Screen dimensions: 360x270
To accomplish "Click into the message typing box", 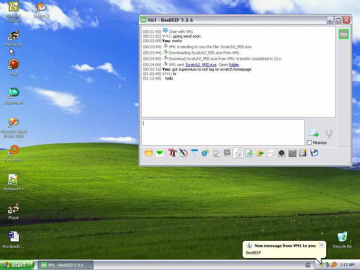I will [223, 132].
